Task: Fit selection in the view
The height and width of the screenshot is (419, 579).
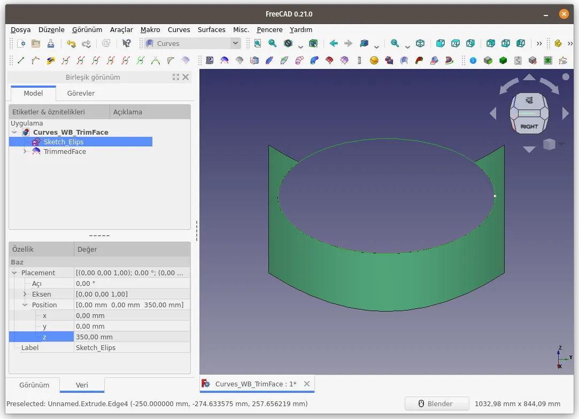Action: (273, 44)
